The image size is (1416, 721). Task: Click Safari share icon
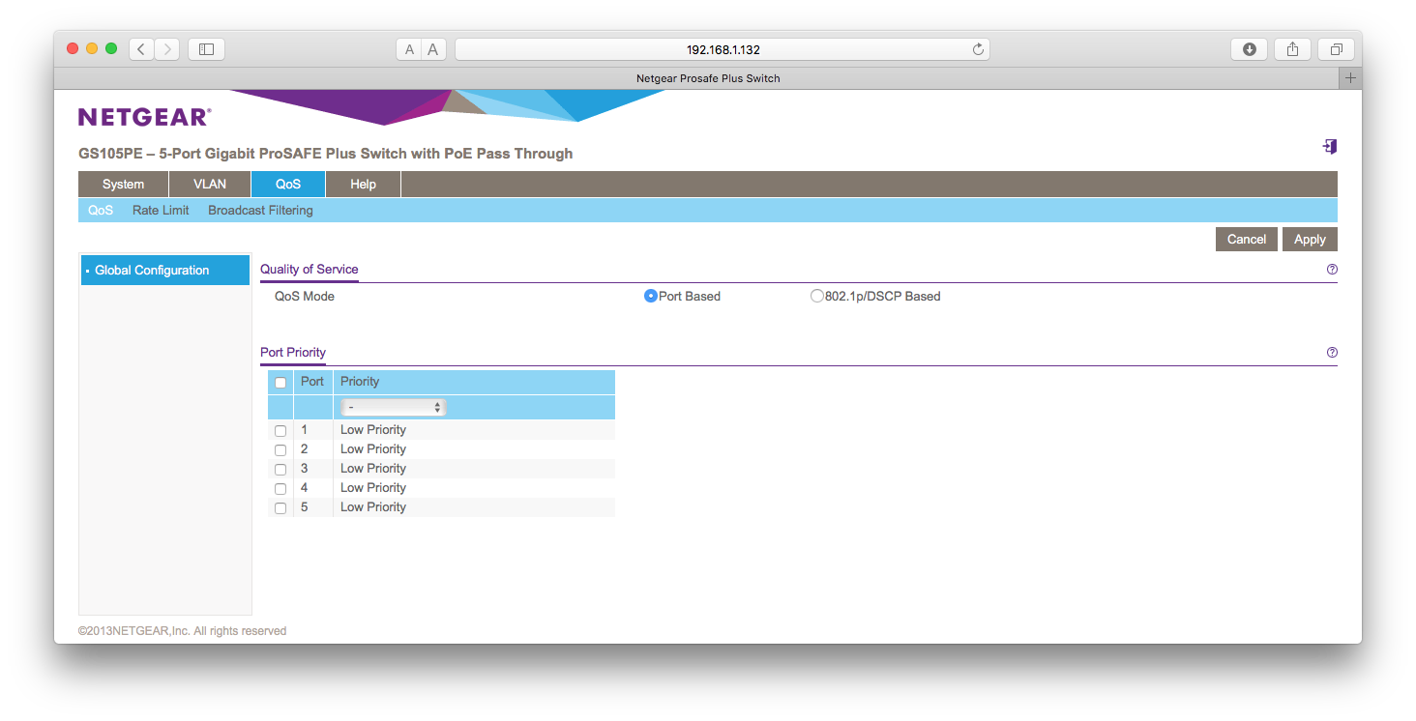coord(1292,49)
